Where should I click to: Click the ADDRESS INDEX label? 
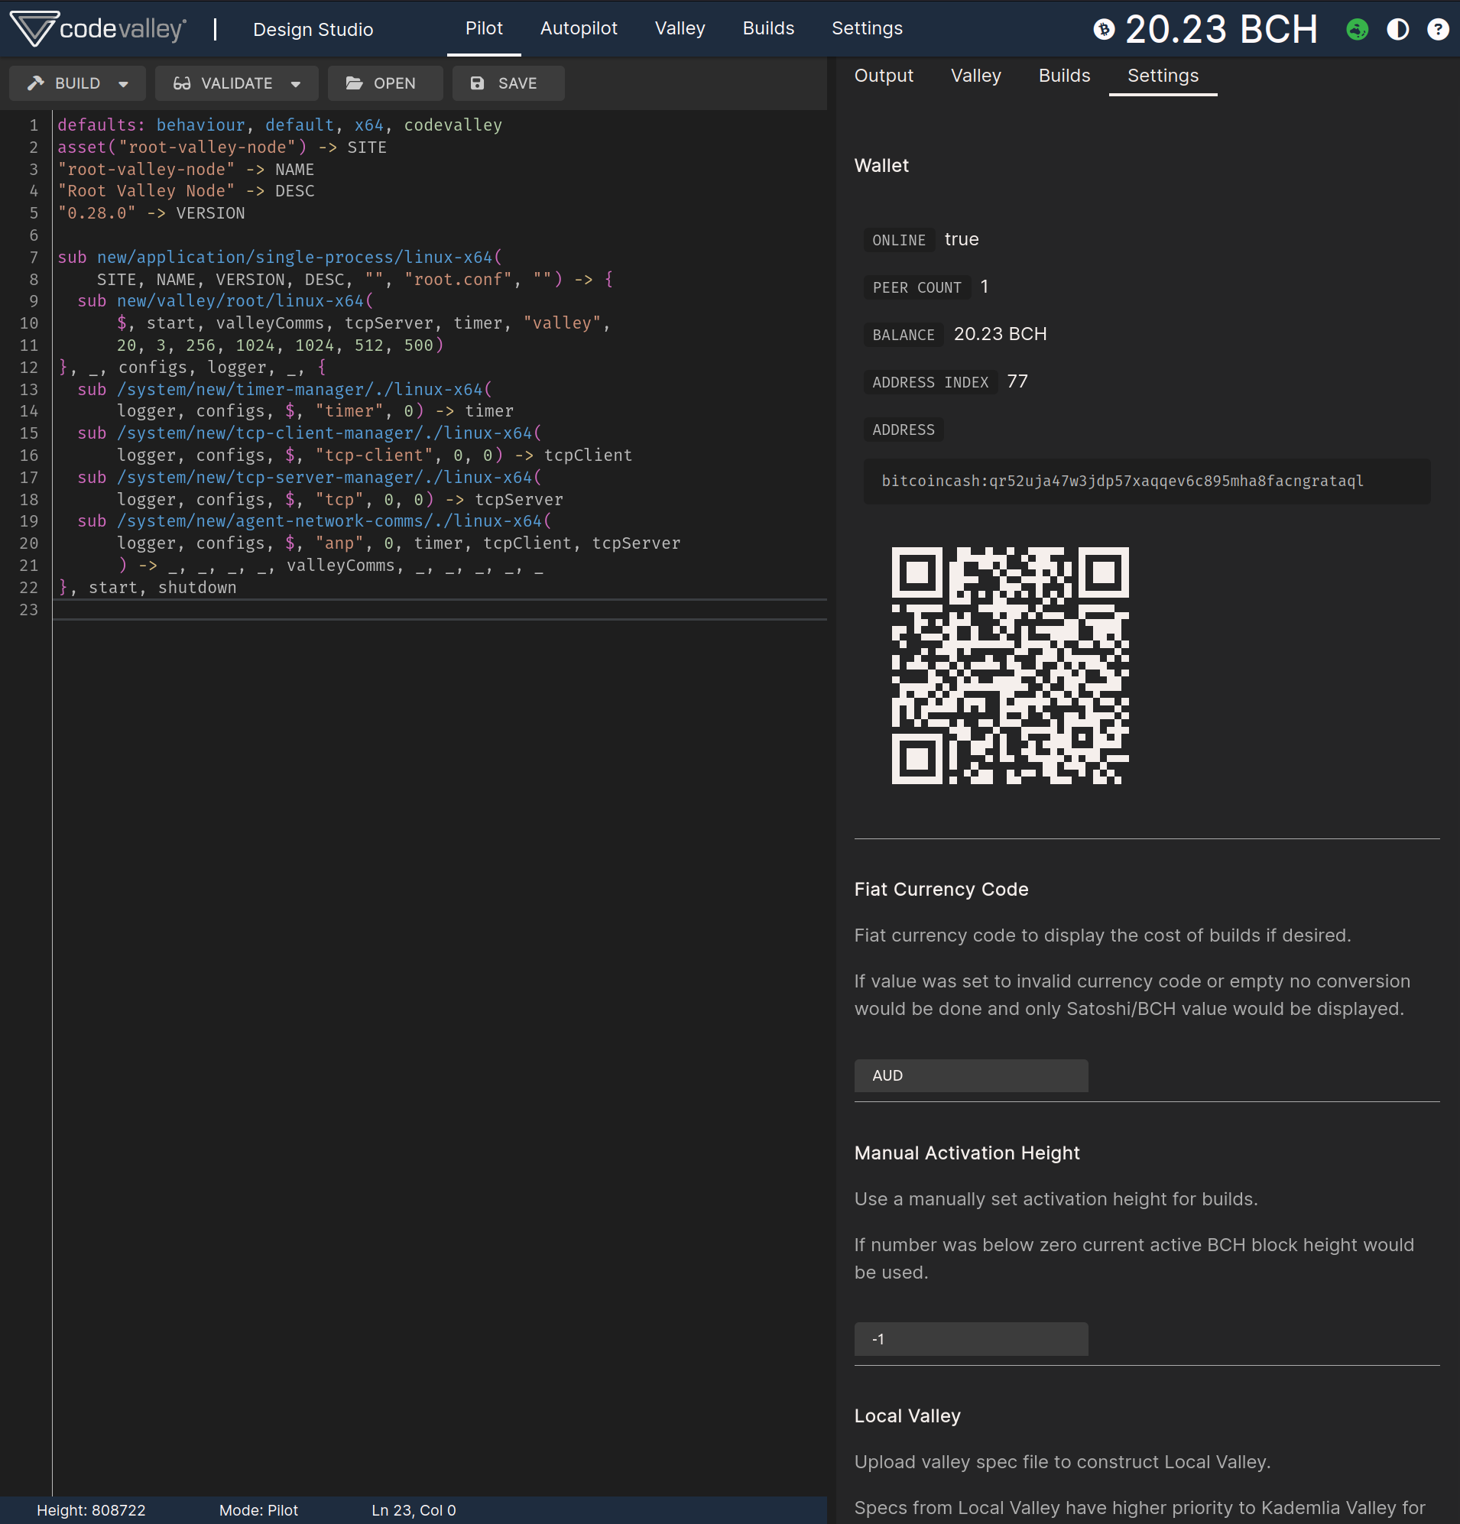tap(930, 383)
